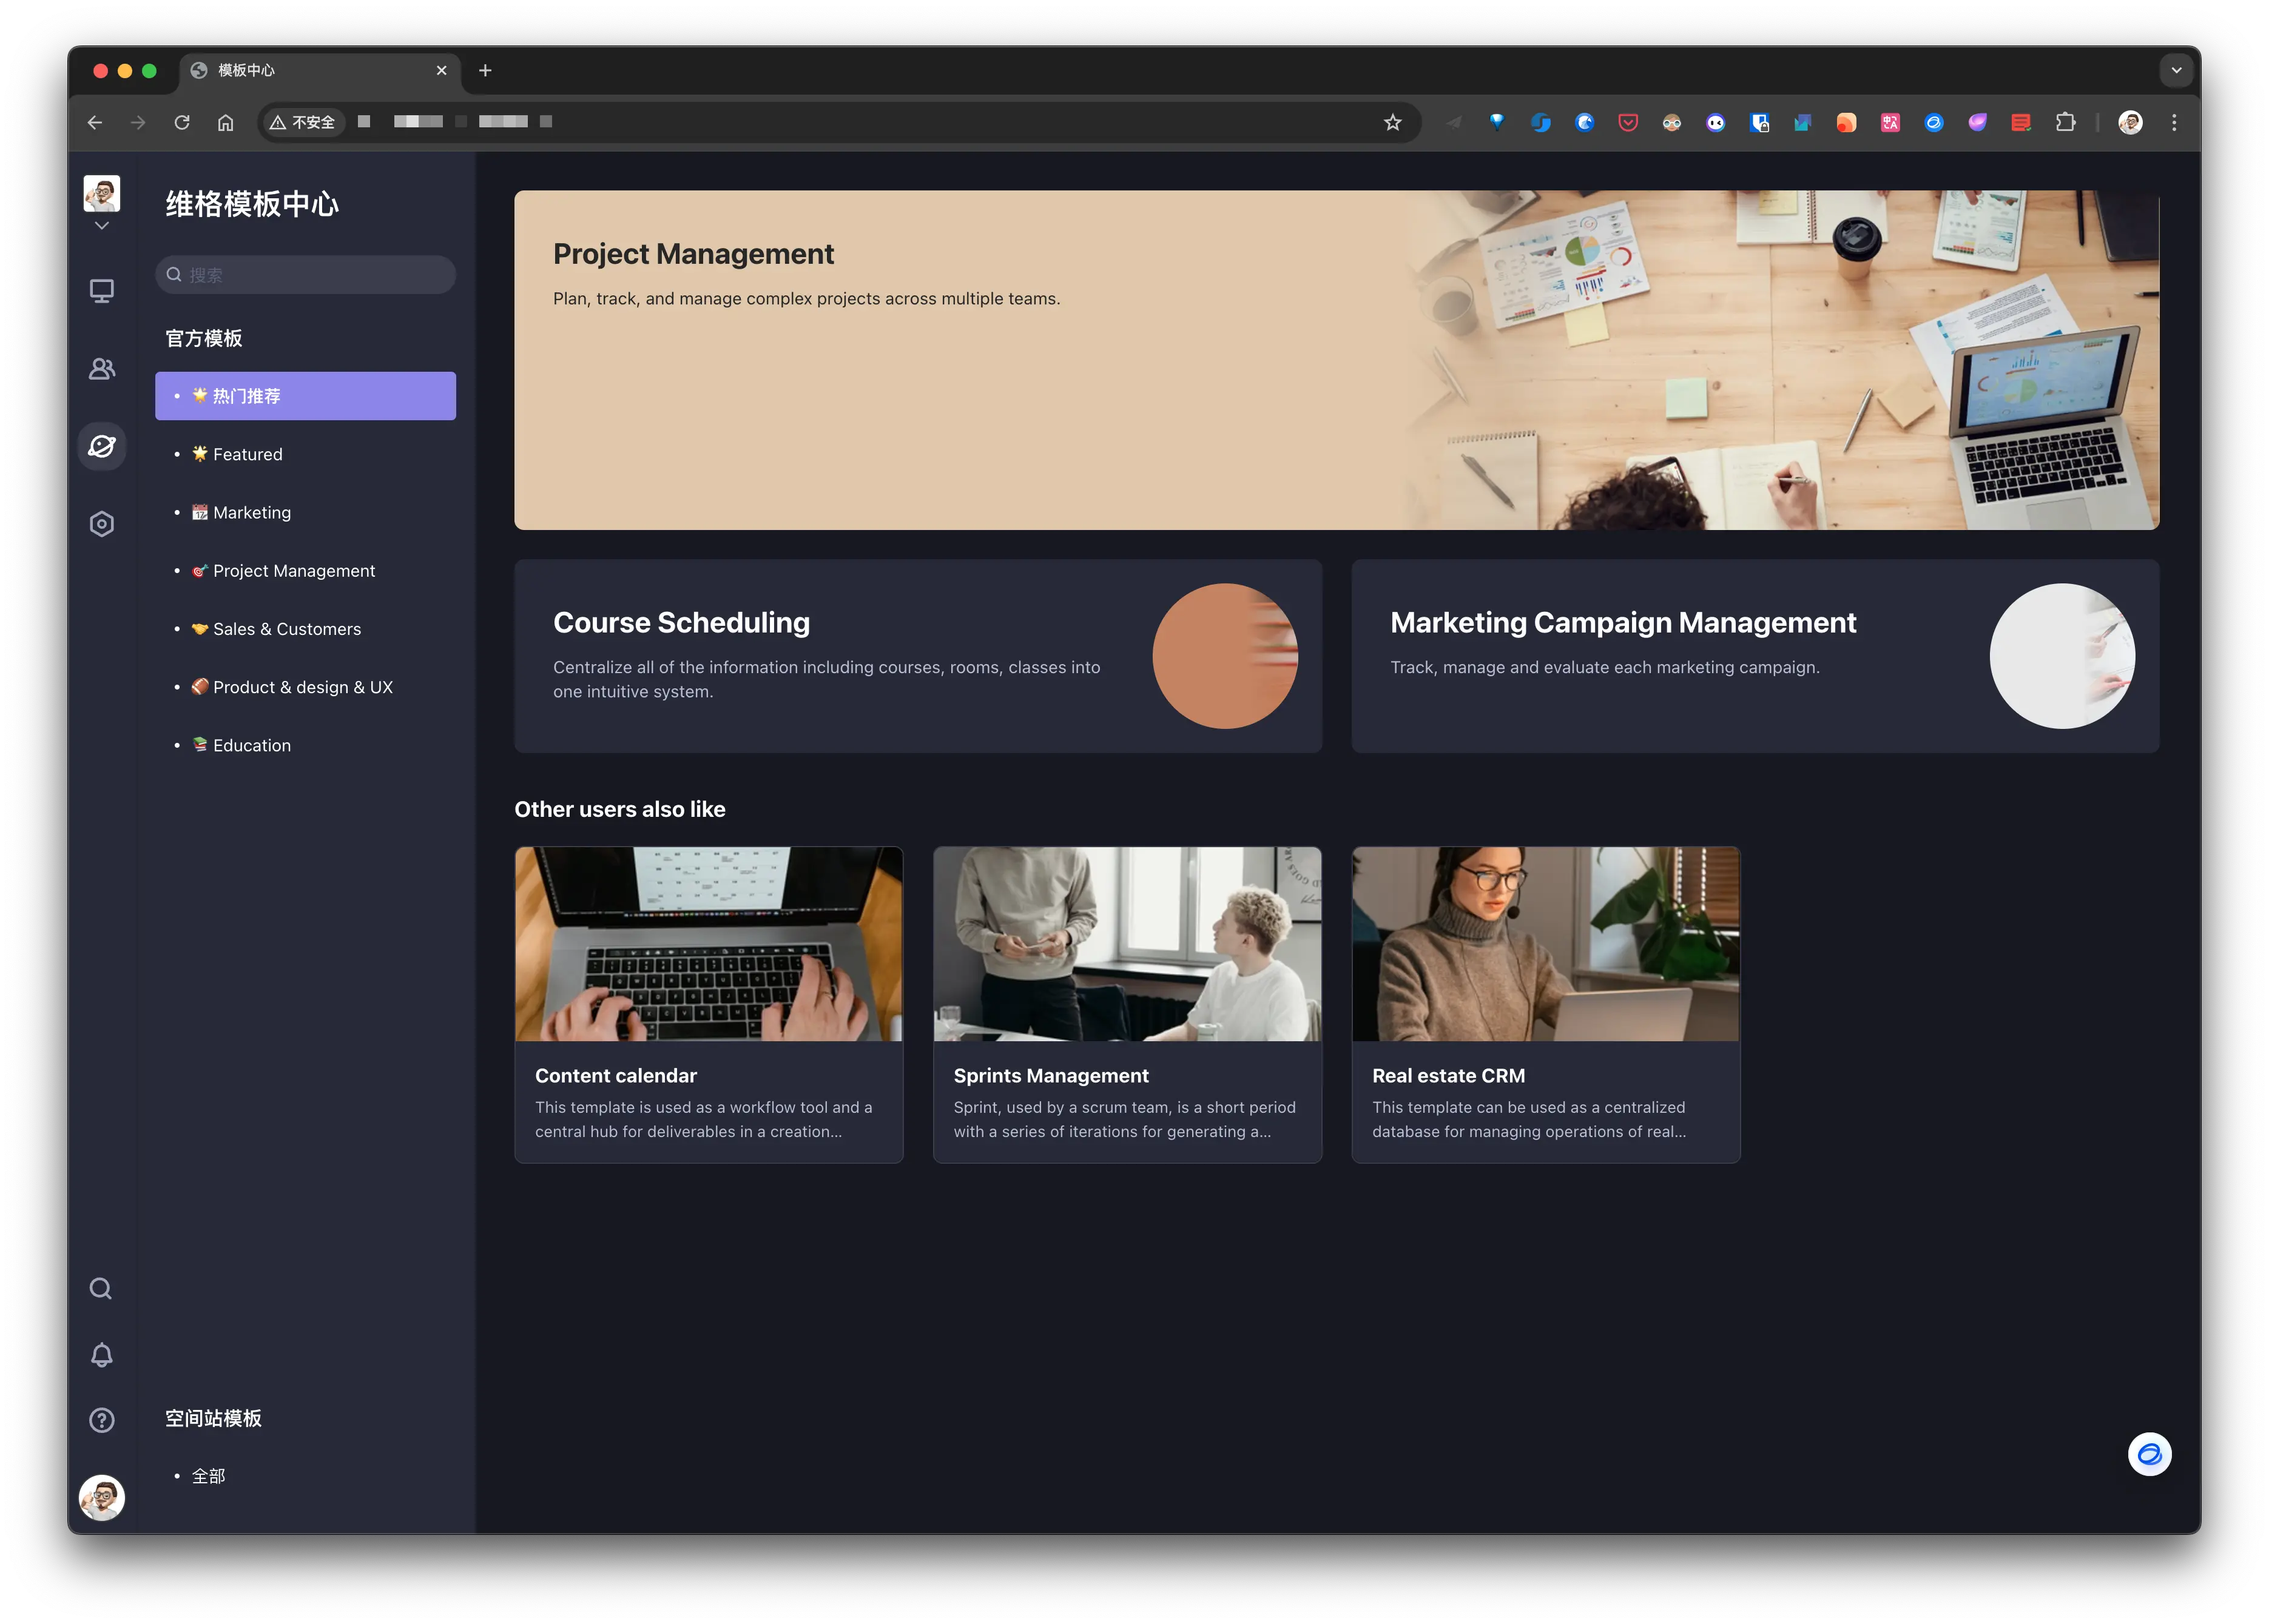
Task: Open space settings hexagon icon
Action: 101,524
